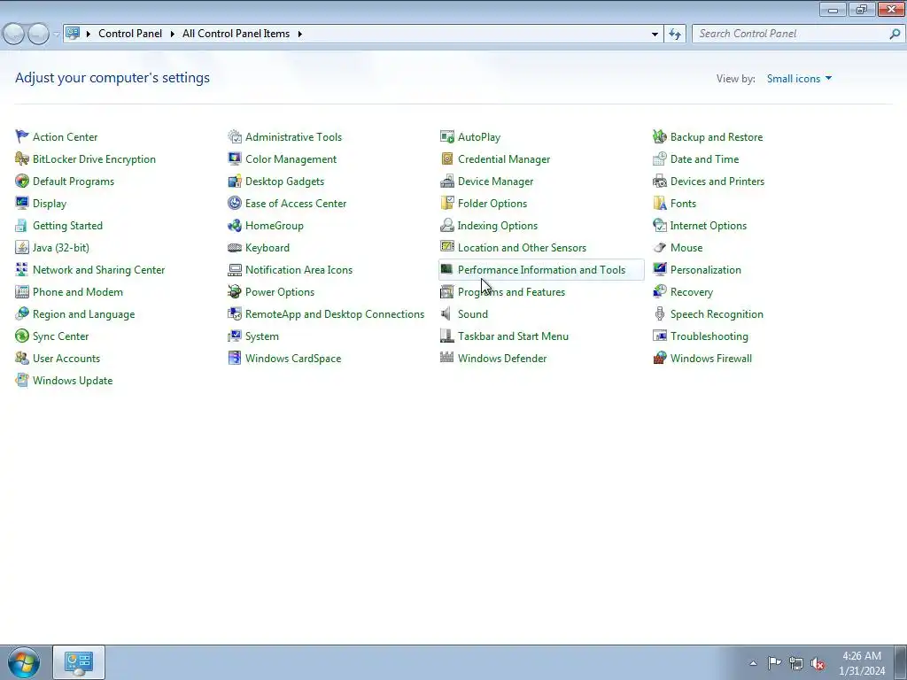
Task: Open the View by Small icons dropdown
Action: coord(800,79)
